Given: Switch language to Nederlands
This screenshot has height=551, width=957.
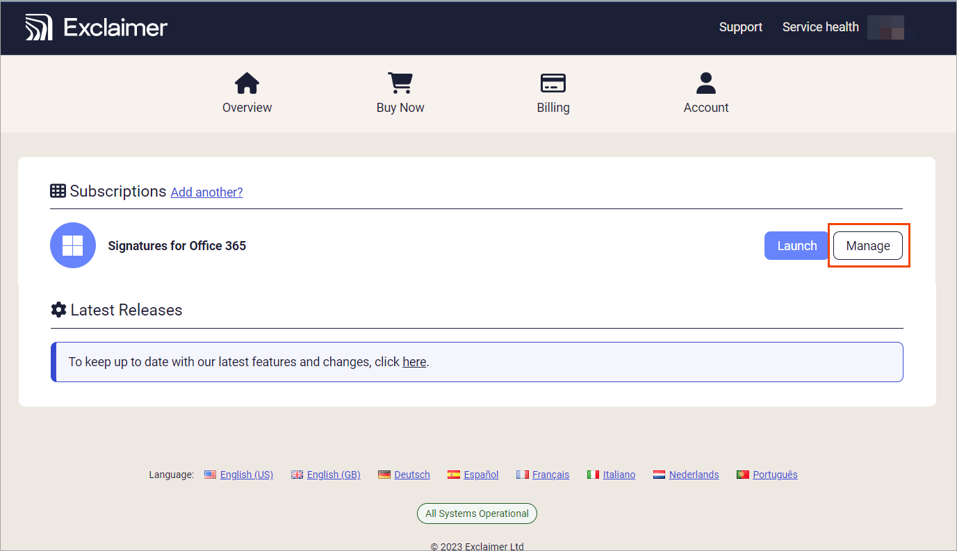Looking at the screenshot, I should click(694, 474).
